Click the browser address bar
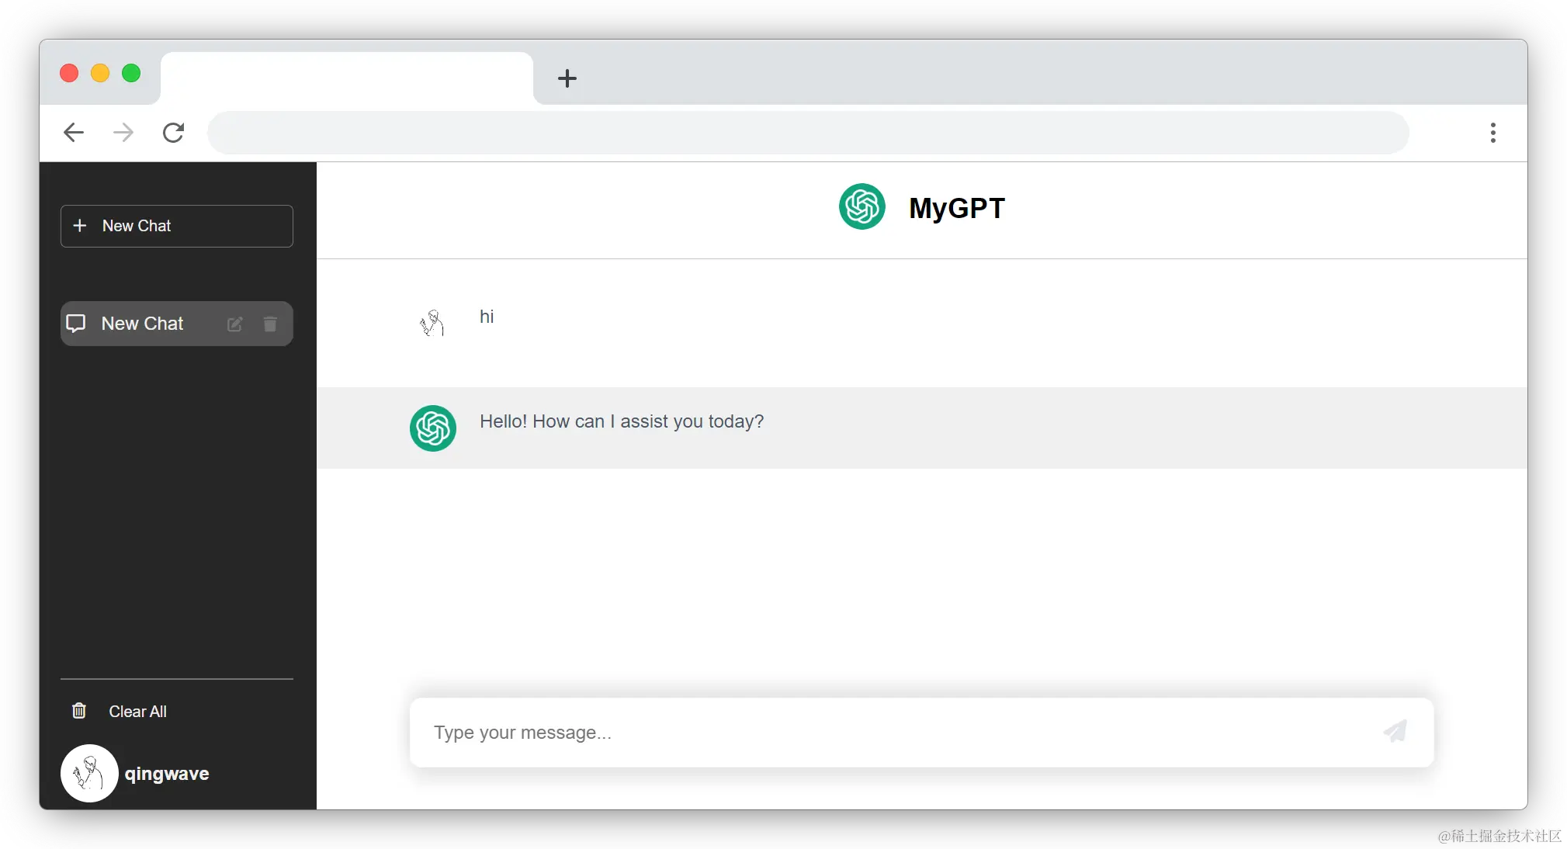 tap(807, 133)
